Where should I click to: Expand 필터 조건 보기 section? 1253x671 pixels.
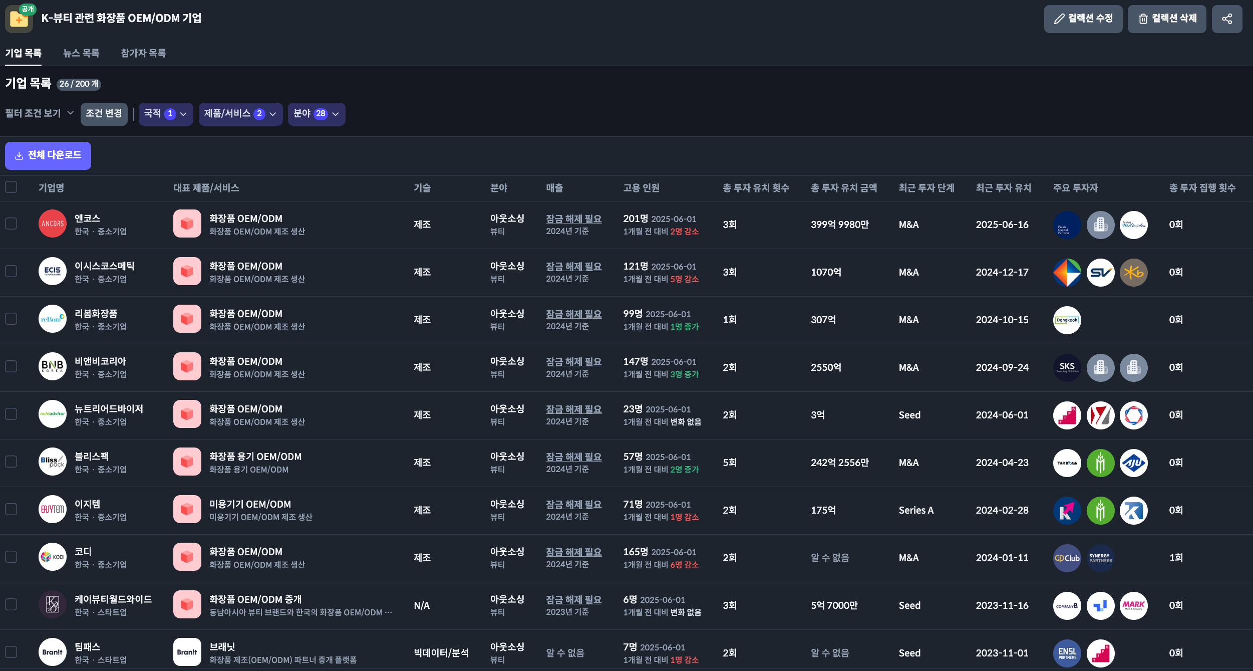pos(39,114)
